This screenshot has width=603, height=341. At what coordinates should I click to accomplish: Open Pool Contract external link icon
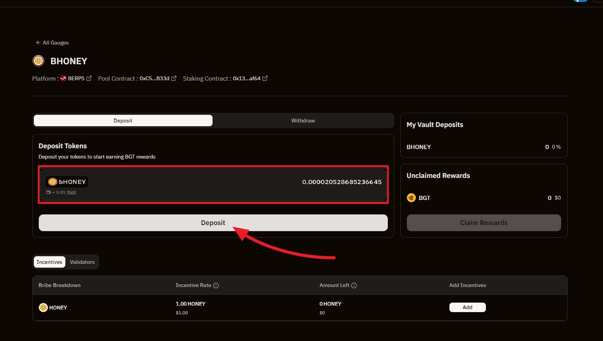(x=174, y=78)
